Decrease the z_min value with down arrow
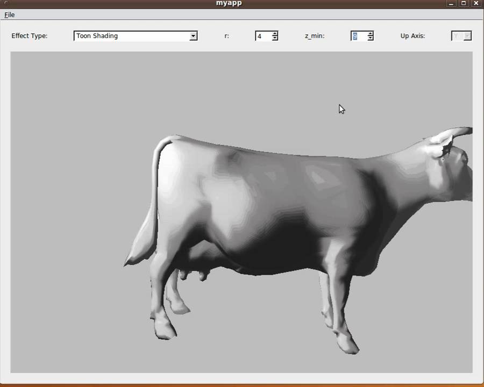 pos(371,38)
